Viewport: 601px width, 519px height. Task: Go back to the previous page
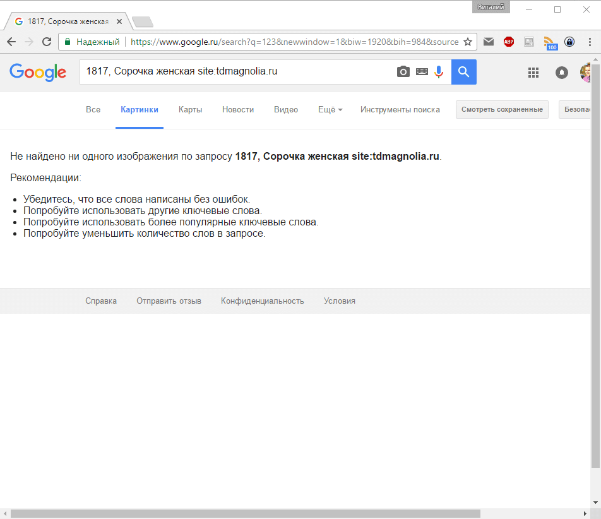pyautogui.click(x=11, y=42)
